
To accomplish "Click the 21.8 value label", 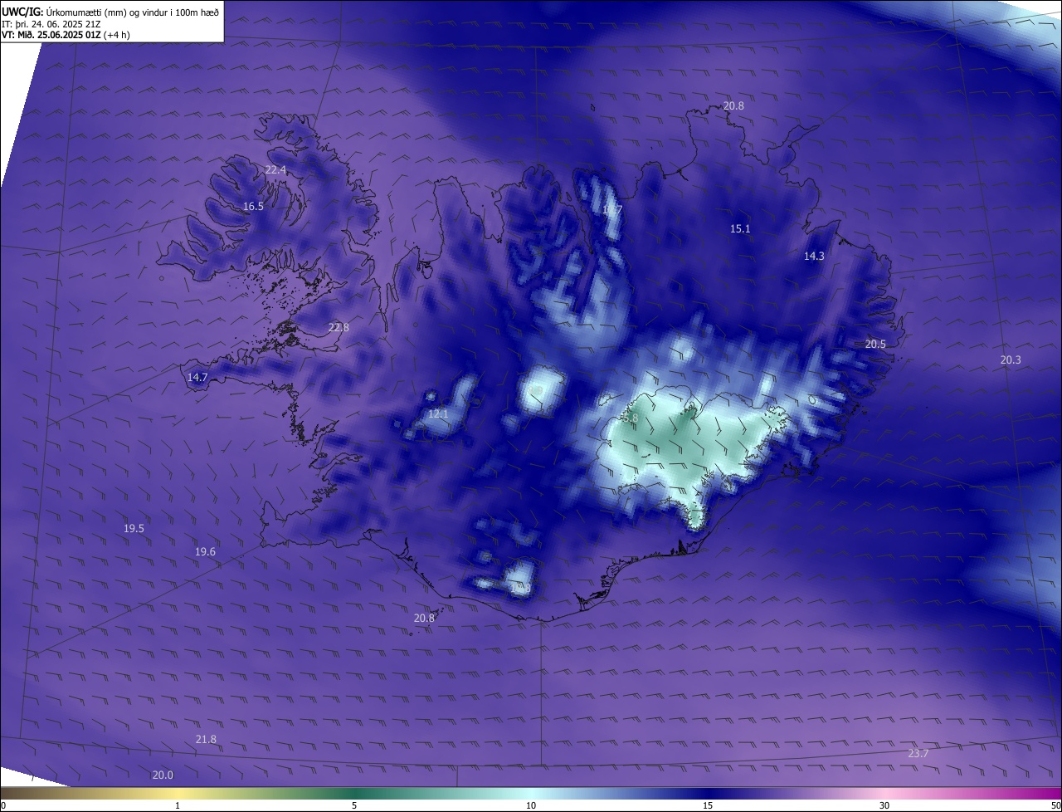I will (x=206, y=739).
